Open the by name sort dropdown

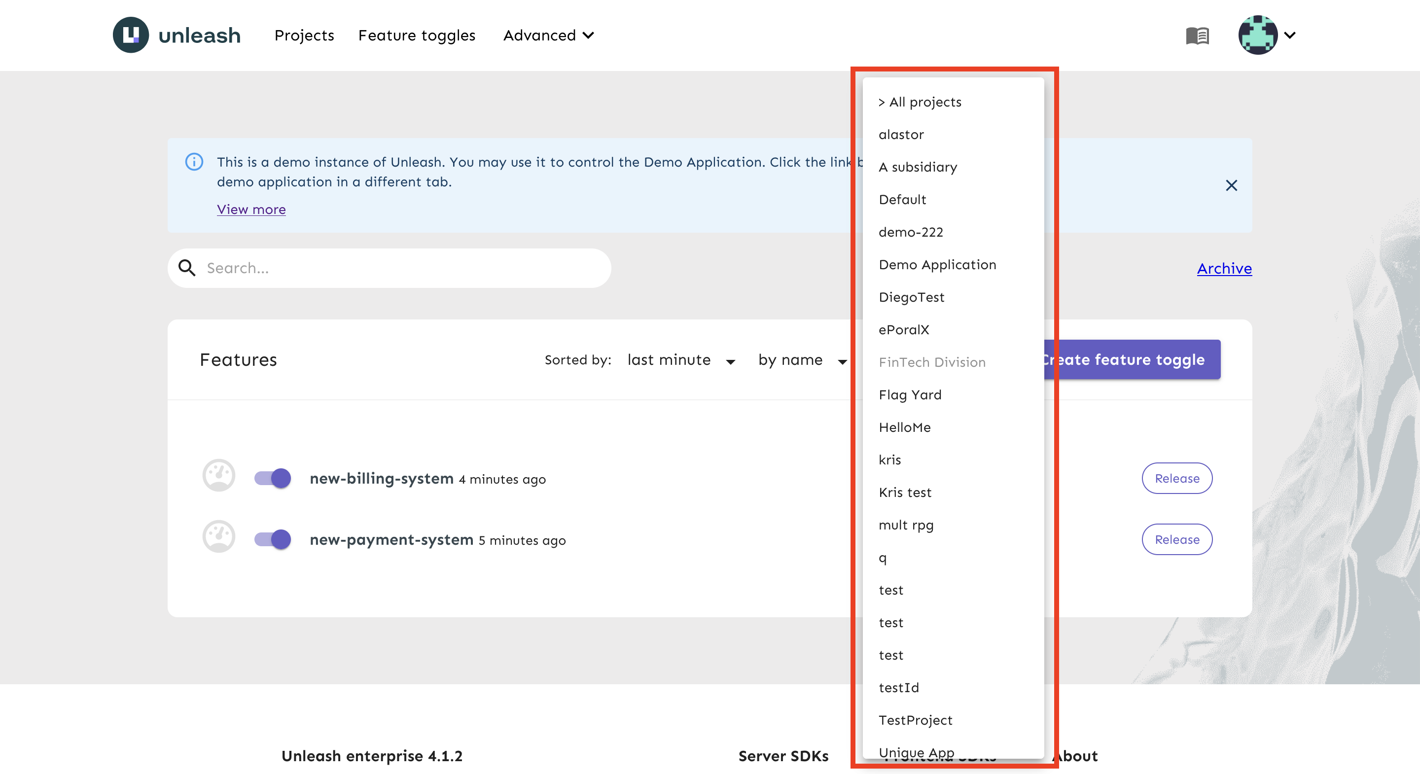[803, 360]
